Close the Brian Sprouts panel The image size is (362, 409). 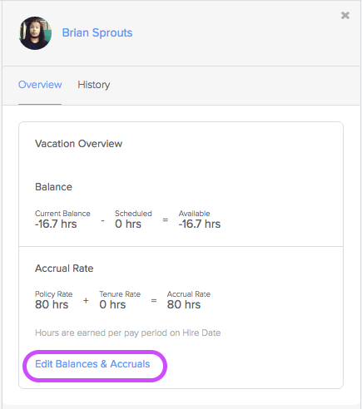[x=345, y=15]
